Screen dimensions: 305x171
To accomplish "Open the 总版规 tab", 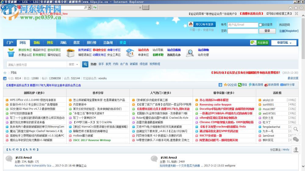I will click(108, 43).
